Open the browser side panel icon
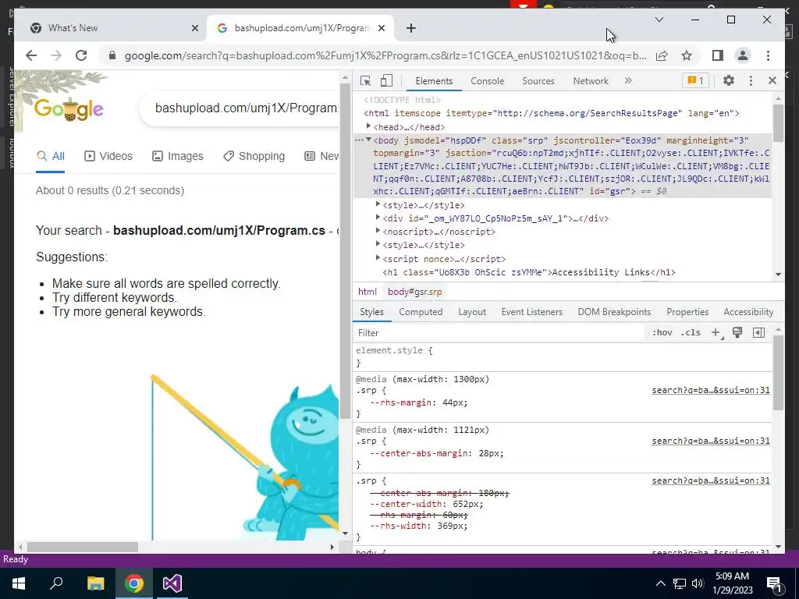 pos(718,55)
